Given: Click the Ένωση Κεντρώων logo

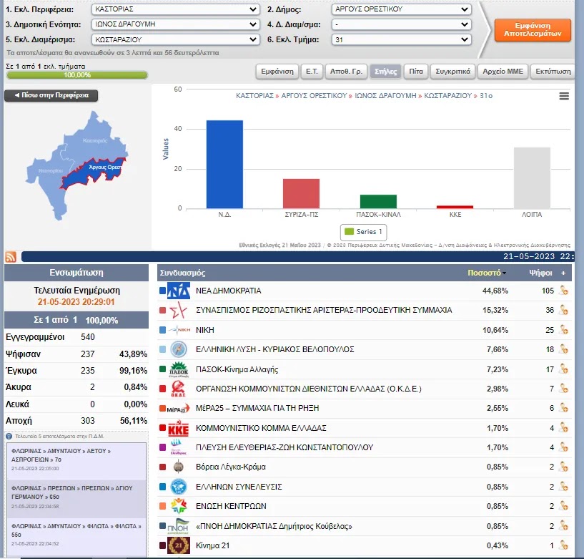Looking at the screenshot, I should coord(179,506).
